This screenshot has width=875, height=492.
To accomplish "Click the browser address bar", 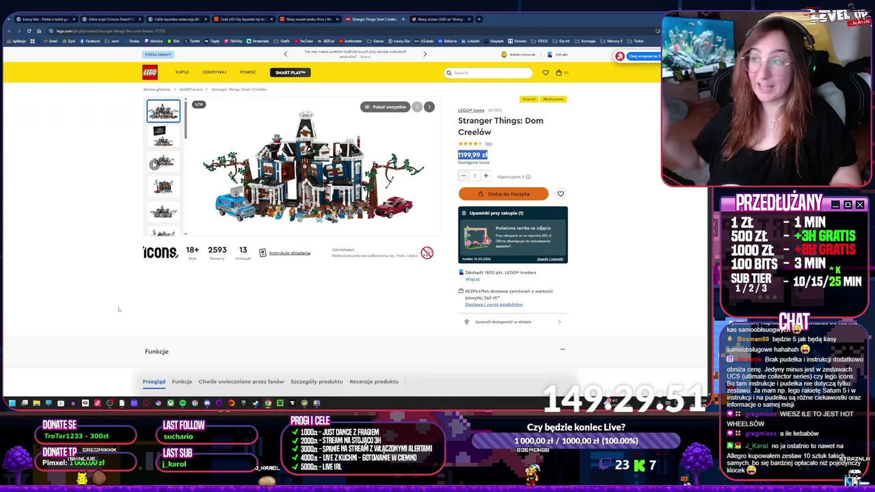I will point(342,31).
